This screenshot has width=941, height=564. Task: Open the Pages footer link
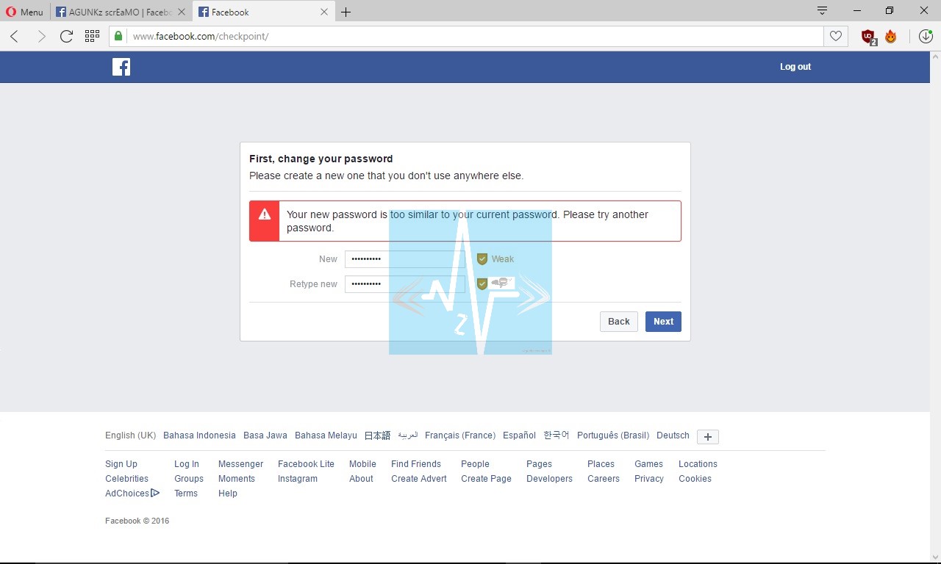tap(539, 464)
